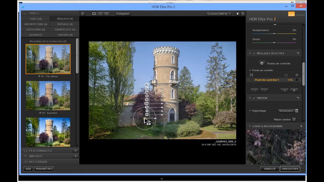Apply the 01 - Par défaut preset thumbnail
This screenshot has height=182, width=324.
[x=48, y=59]
